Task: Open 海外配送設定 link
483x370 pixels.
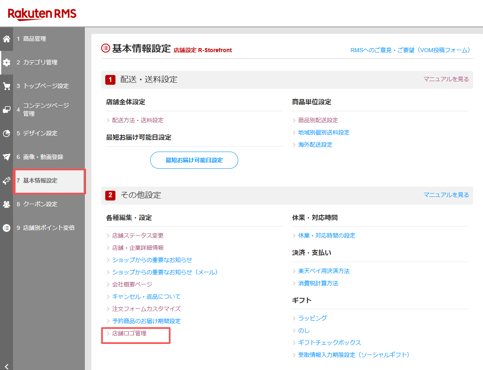Action: click(315, 145)
